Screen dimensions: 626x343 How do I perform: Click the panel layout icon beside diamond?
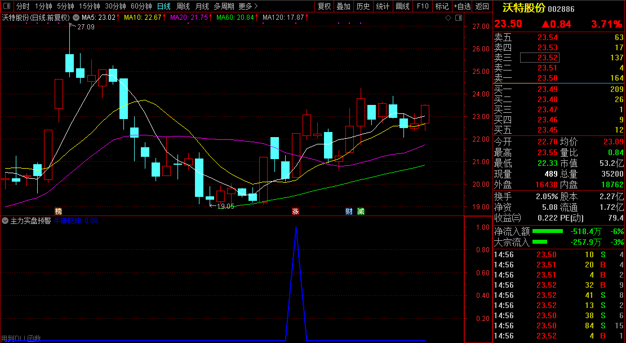pos(458,17)
